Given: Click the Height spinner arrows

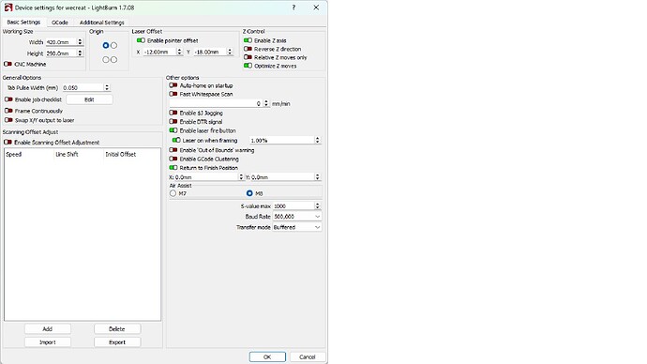Looking at the screenshot, I should 80,53.
